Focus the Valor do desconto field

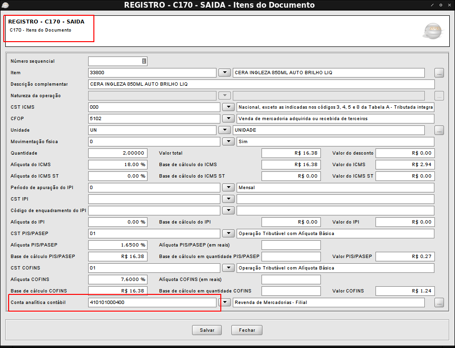[405, 153]
